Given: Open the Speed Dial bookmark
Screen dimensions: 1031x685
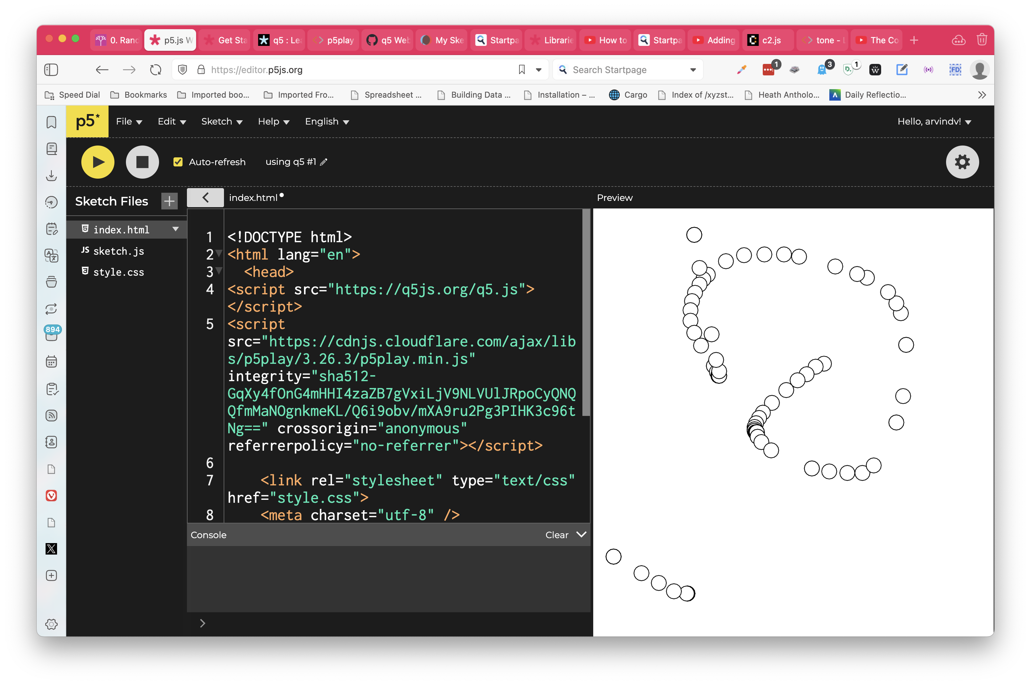Looking at the screenshot, I should [72, 95].
